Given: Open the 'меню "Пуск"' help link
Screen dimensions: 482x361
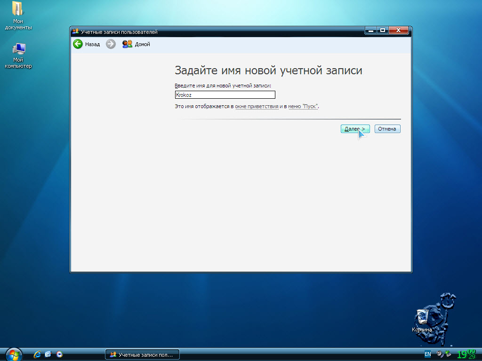Looking at the screenshot, I should [303, 107].
